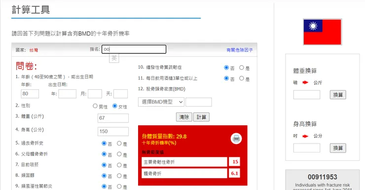Screen dimensions: 365x190
Task: Click the inches input in 身高換算
Action: point(307,148)
